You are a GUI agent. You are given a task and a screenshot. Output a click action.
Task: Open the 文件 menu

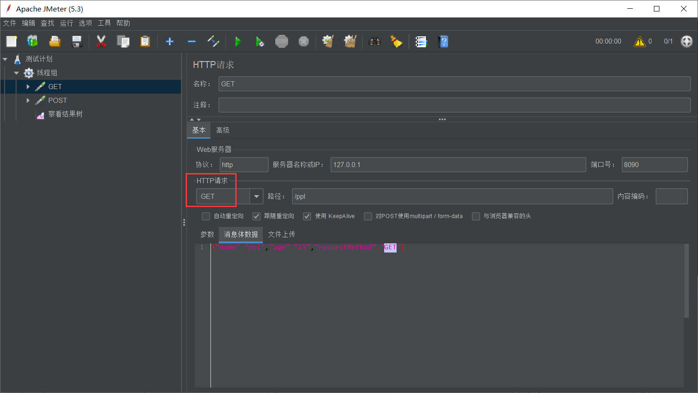point(10,23)
